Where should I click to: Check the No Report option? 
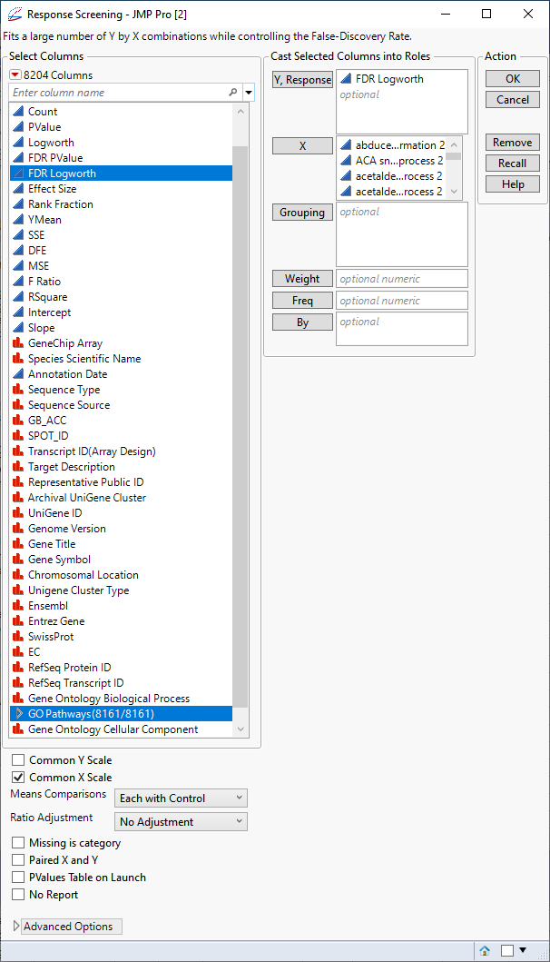18,895
